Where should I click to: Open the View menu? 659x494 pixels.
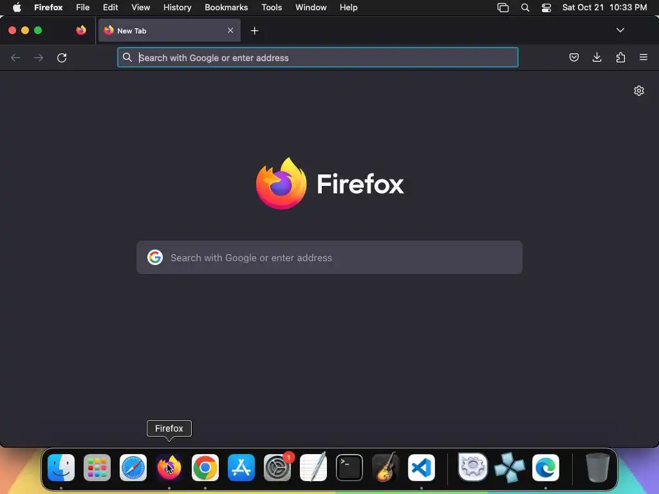pyautogui.click(x=141, y=8)
